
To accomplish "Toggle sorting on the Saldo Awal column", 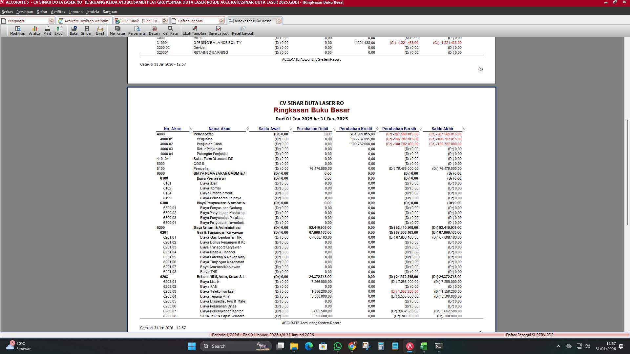I will point(269,128).
